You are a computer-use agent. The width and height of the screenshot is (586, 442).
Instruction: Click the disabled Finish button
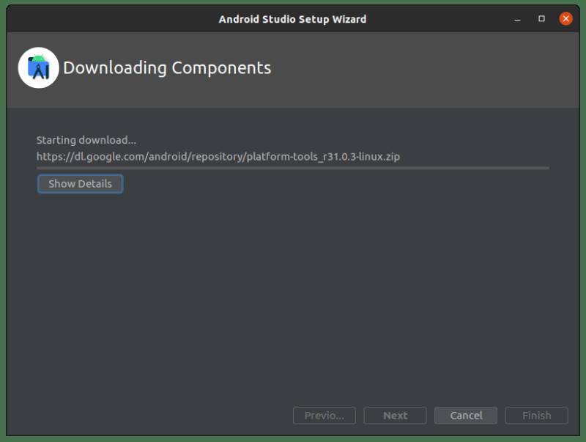coord(537,415)
